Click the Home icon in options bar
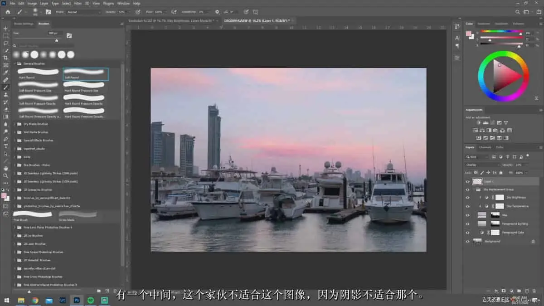544x306 pixels. pyautogui.click(x=8, y=12)
